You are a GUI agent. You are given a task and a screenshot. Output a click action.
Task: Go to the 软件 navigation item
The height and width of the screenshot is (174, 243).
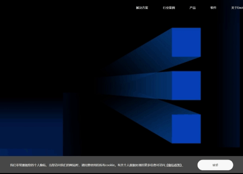pyautogui.click(x=214, y=8)
